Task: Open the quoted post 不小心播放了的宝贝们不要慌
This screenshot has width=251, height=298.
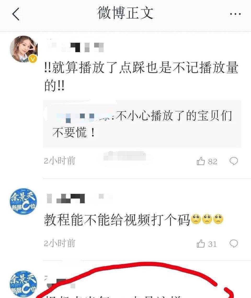Action: (x=142, y=124)
